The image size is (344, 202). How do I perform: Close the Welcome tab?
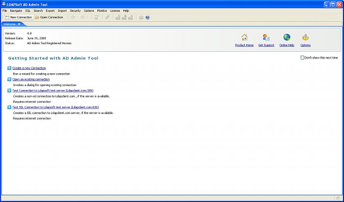(x=19, y=24)
